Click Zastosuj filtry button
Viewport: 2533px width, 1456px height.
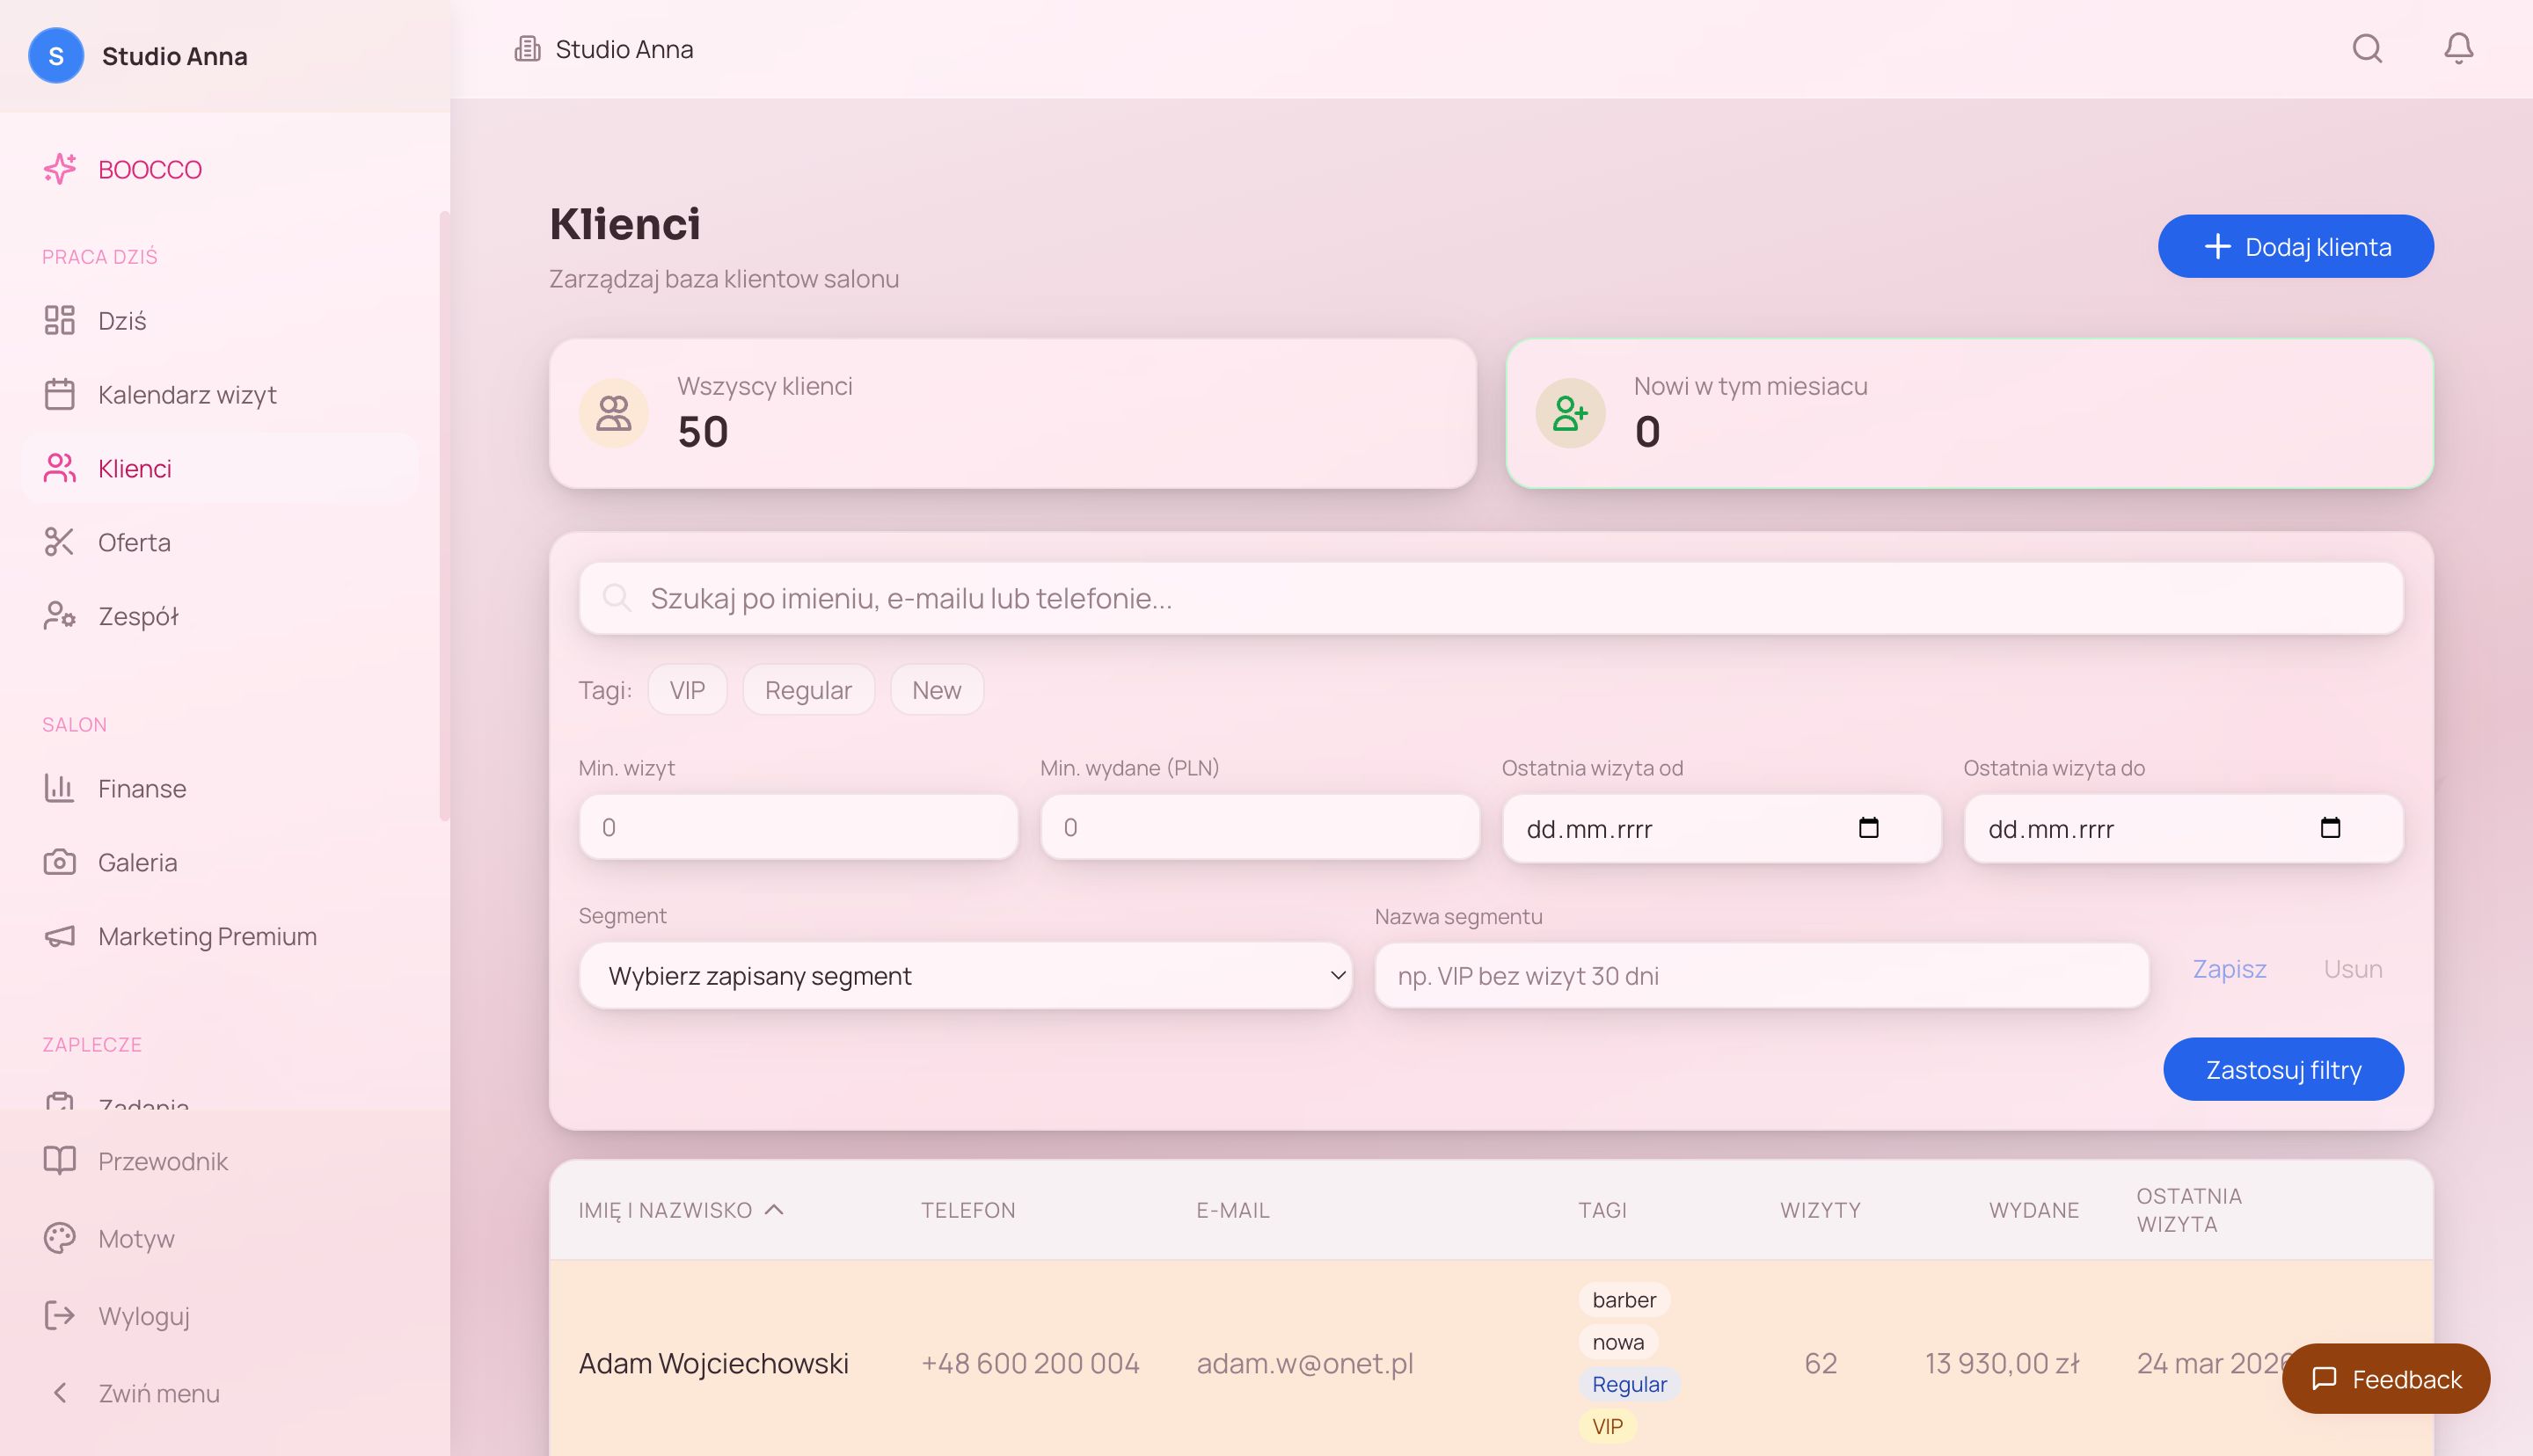(x=2283, y=1069)
